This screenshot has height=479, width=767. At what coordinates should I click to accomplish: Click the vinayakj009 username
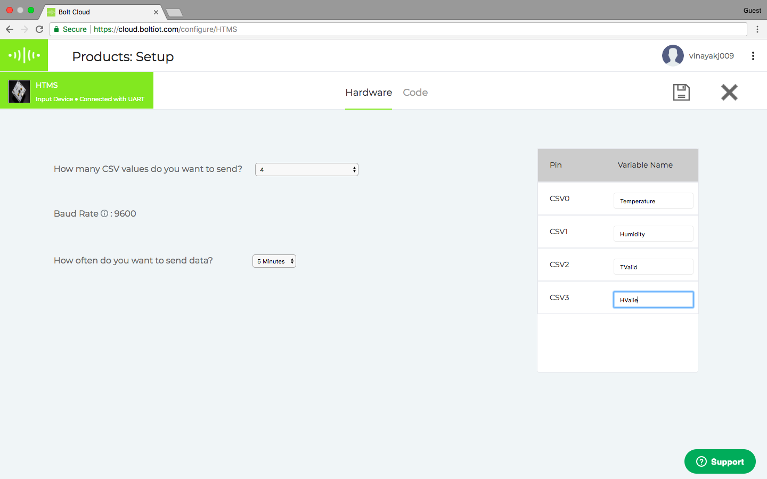pos(711,56)
